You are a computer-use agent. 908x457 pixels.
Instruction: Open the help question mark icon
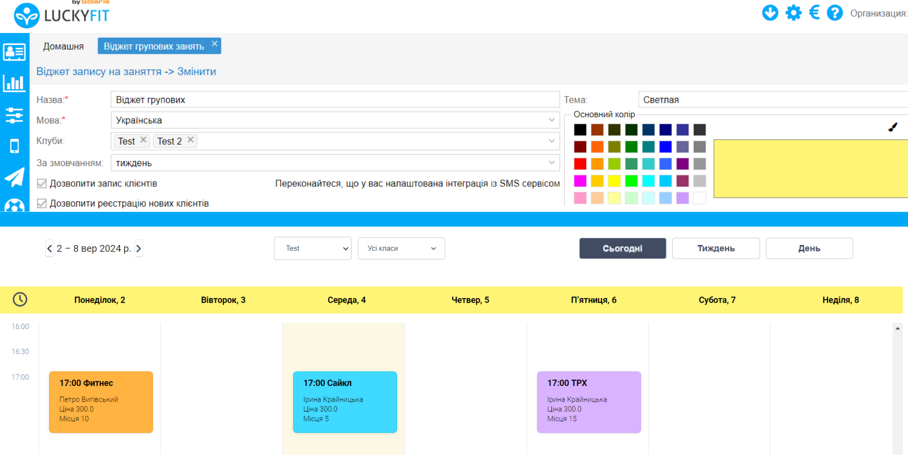click(835, 13)
